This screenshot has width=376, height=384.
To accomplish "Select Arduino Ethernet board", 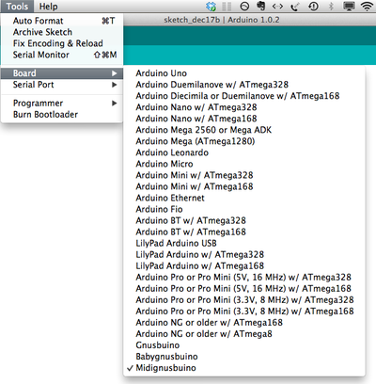I will coord(244,198).
